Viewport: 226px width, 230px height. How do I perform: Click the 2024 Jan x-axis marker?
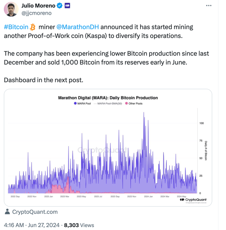[x=148, y=196]
